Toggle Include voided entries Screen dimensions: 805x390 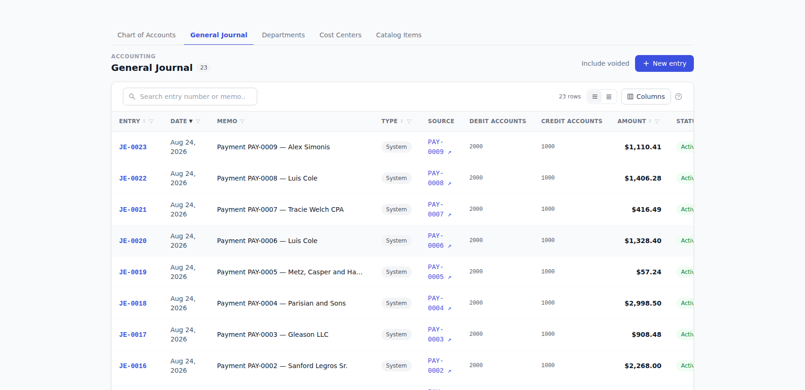[x=605, y=63]
